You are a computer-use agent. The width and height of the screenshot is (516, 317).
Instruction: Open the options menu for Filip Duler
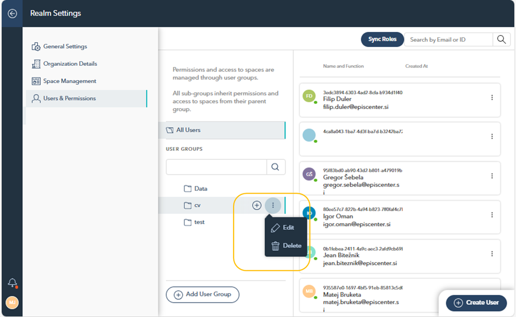(492, 97)
